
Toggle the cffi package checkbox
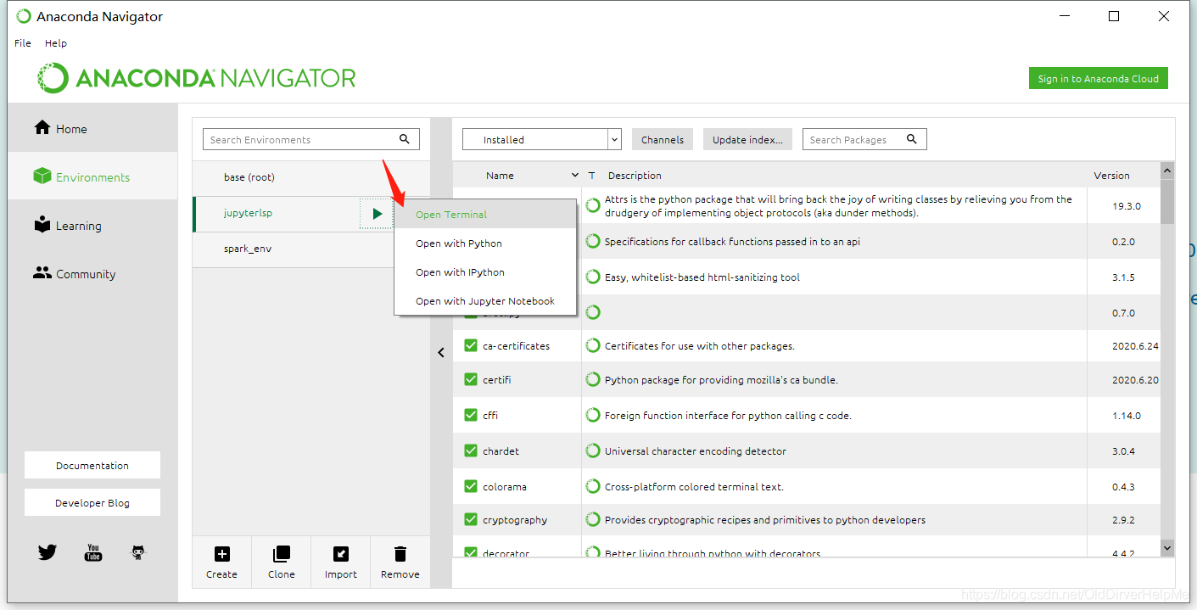[471, 415]
